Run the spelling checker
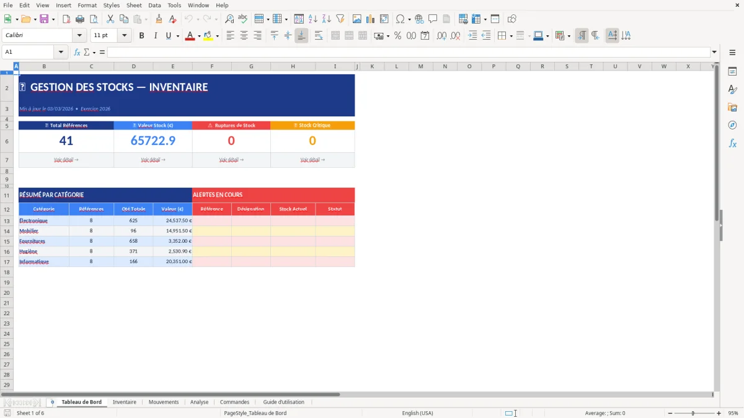This screenshot has height=418, width=744. [243, 19]
